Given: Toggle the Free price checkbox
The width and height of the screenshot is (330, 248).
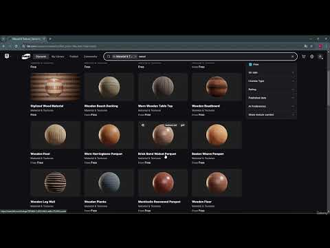Looking at the screenshot, I should click(x=250, y=65).
